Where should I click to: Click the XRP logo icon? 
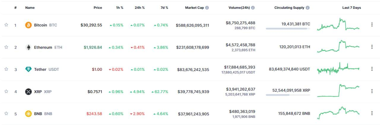(x=28, y=92)
